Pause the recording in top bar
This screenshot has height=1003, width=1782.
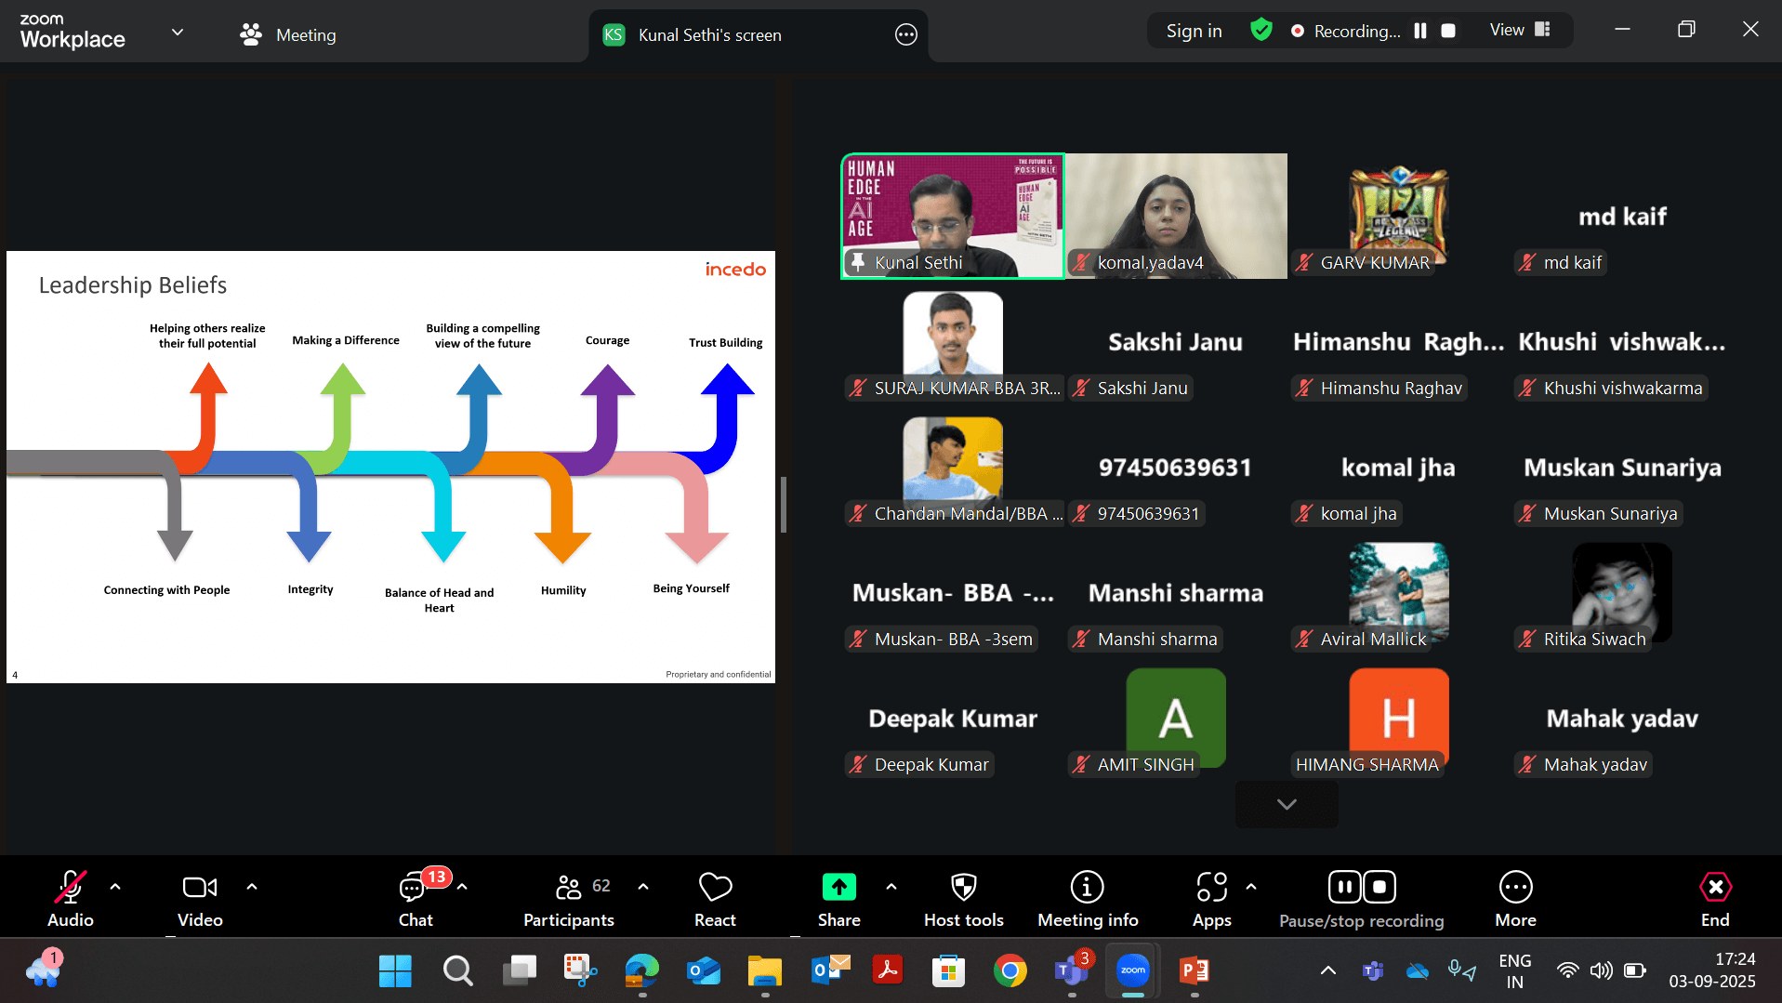(x=1420, y=31)
